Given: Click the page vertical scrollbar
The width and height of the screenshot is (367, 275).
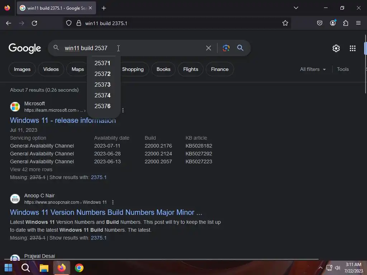Looking at the screenshot, I should pyautogui.click(x=365, y=64).
